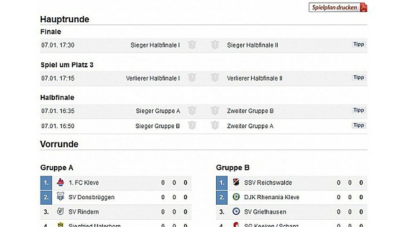Open the SV Donsbrüggen team link
Image resolution: width=404 pixels, height=227 pixels.
point(91,198)
